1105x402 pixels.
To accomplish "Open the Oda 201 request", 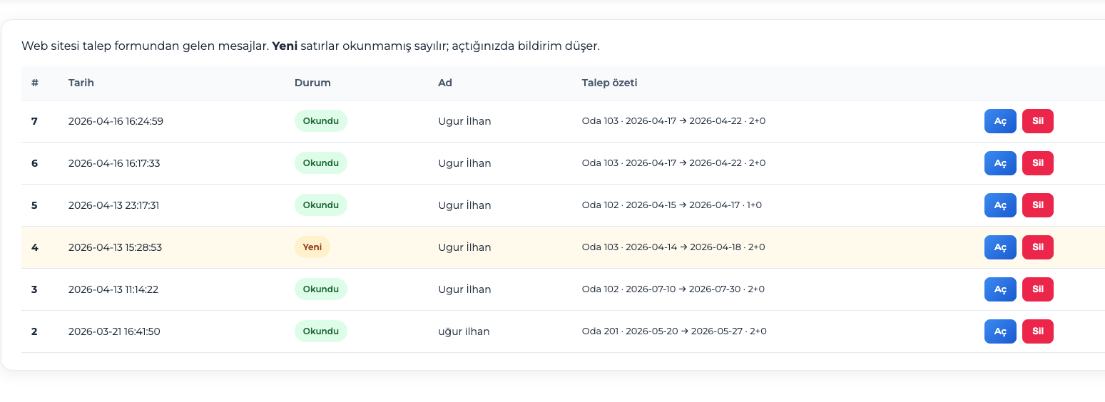I will 999,331.
